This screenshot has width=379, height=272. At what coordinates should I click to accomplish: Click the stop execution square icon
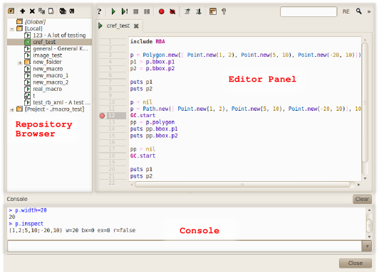(136, 11)
